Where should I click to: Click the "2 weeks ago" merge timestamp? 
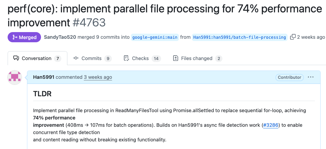311,37
